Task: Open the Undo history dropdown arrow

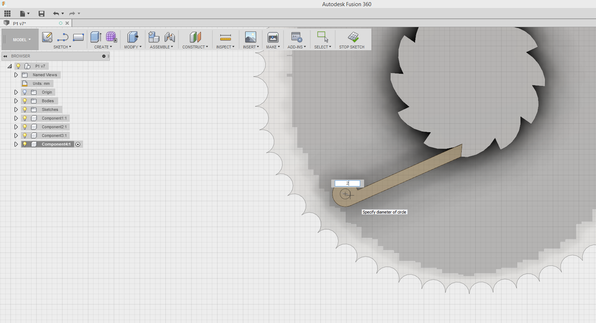Action: tap(63, 14)
